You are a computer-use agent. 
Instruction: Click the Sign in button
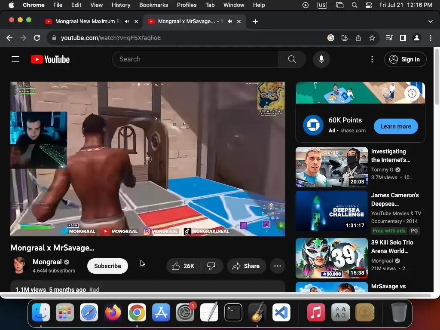(405, 59)
